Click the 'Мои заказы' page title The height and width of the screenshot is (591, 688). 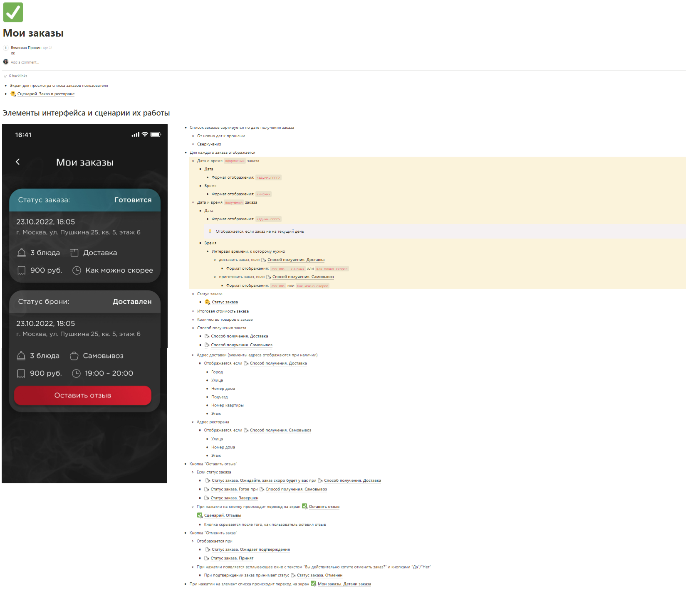click(33, 33)
